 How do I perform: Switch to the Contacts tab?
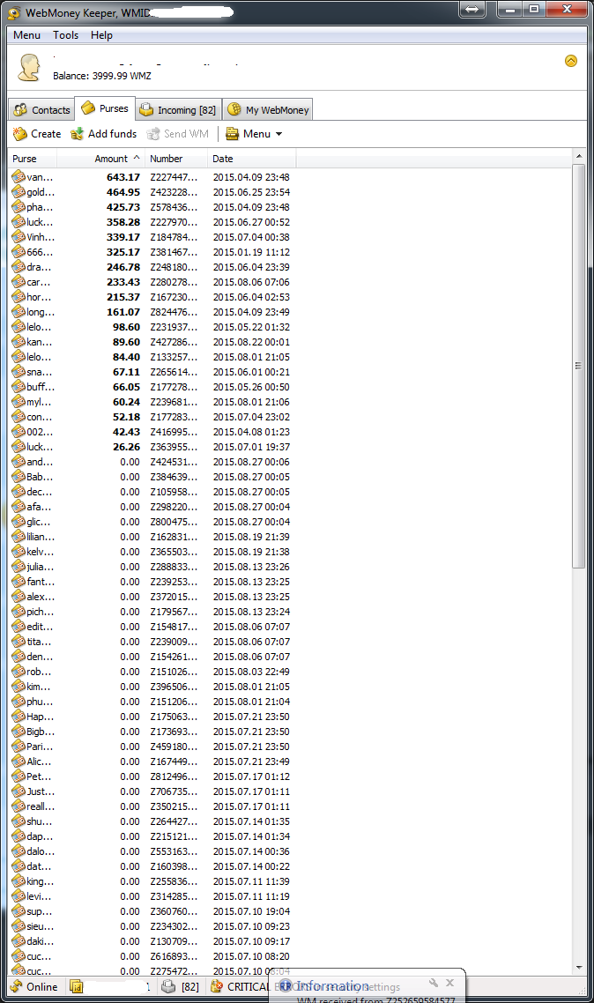[x=42, y=110]
